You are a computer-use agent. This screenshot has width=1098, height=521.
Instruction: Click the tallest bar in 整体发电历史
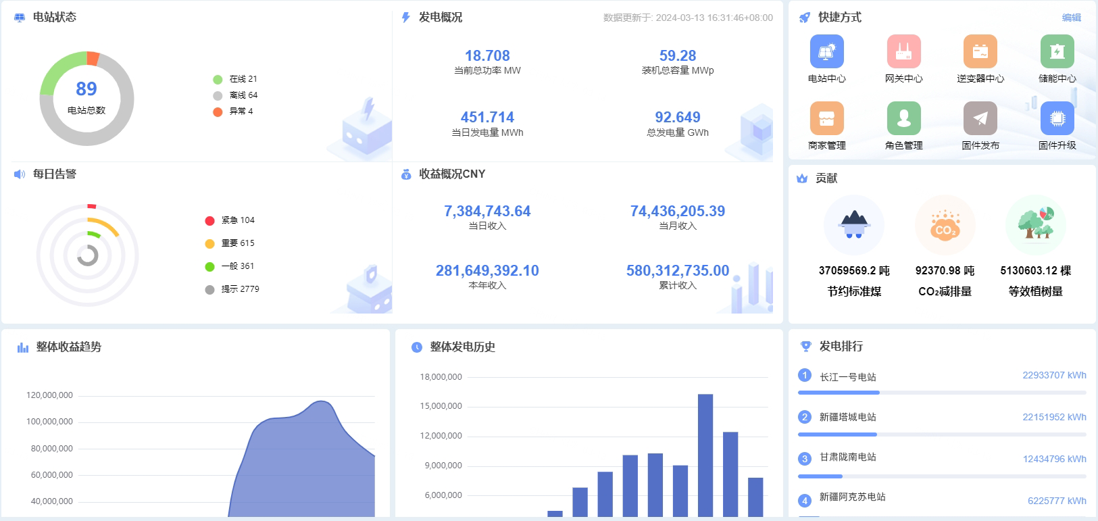pos(705,455)
